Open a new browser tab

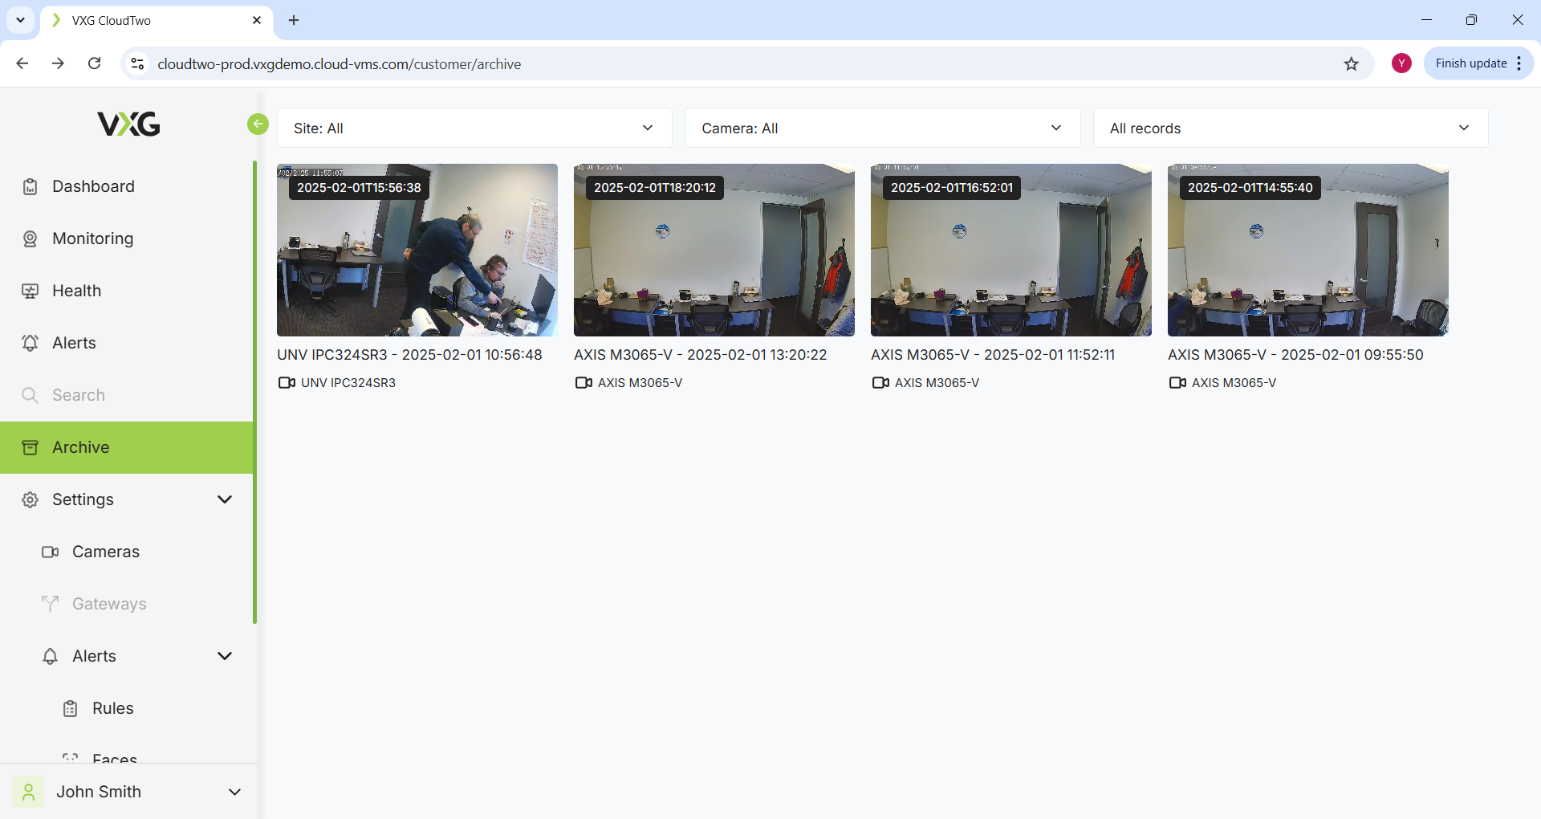(x=294, y=20)
